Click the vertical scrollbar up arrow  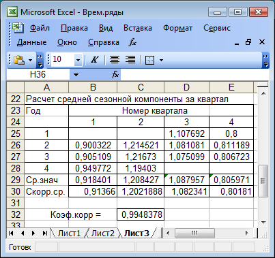coord(263,93)
